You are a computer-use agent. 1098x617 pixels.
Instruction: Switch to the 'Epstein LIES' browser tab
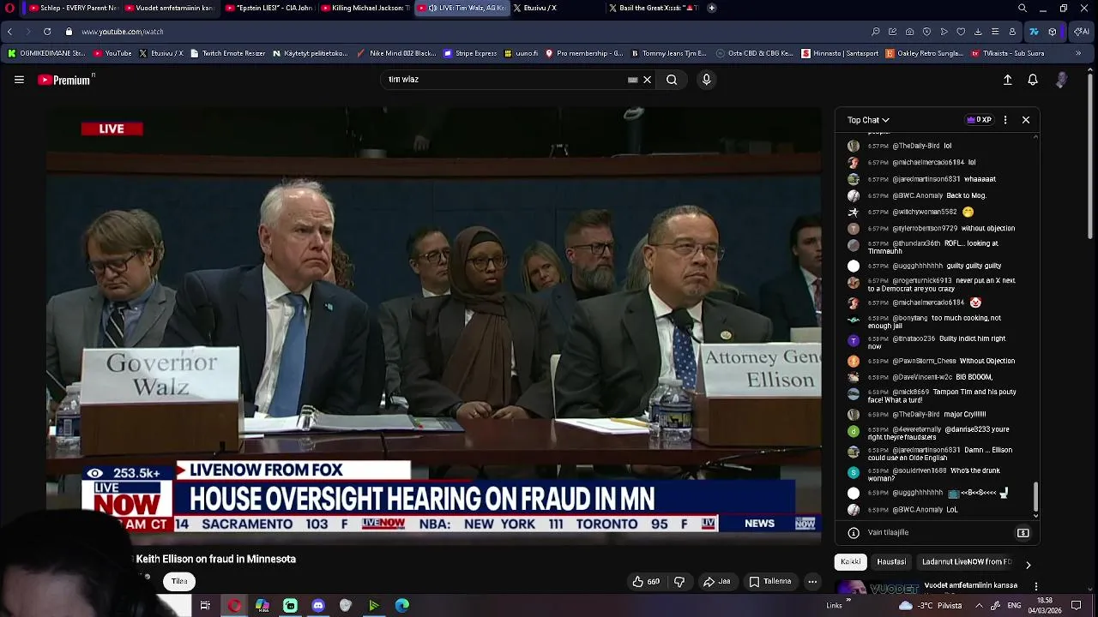tap(269, 8)
